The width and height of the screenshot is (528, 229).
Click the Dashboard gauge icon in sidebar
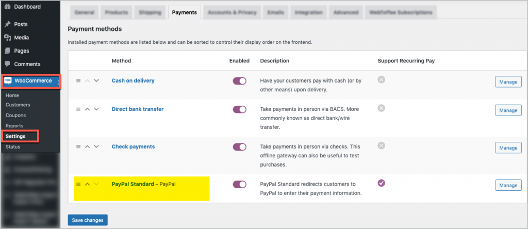8,7
